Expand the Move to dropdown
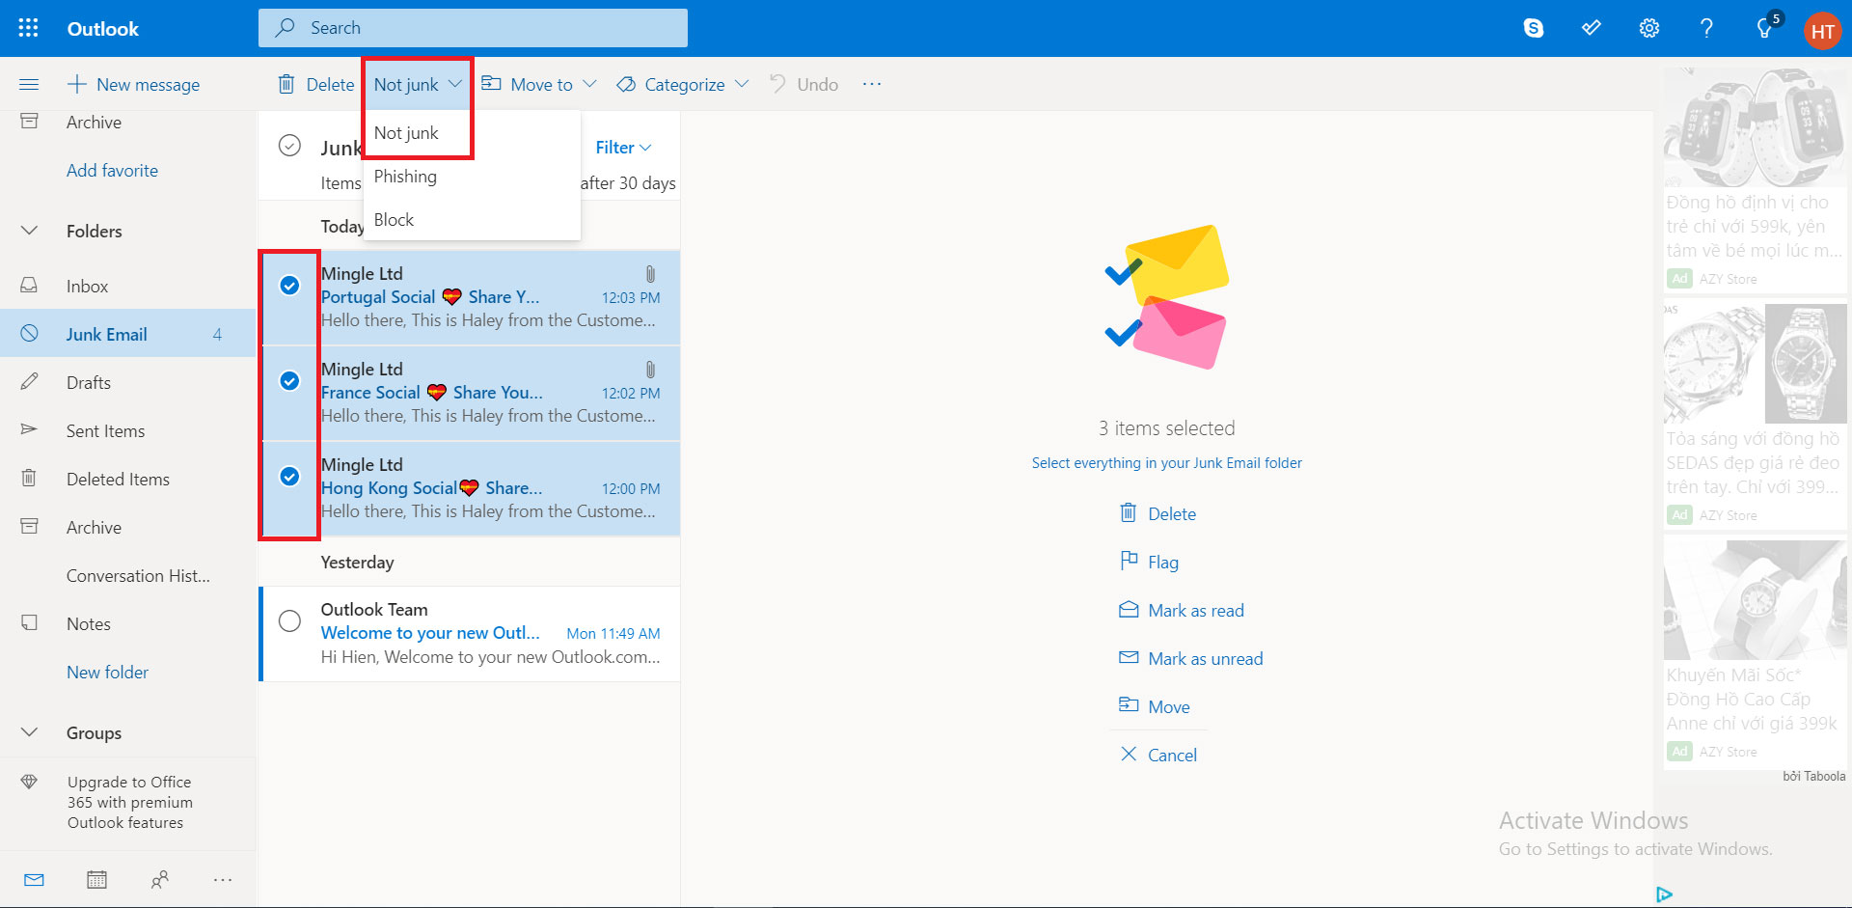Image resolution: width=1852 pixels, height=908 pixels. (539, 85)
